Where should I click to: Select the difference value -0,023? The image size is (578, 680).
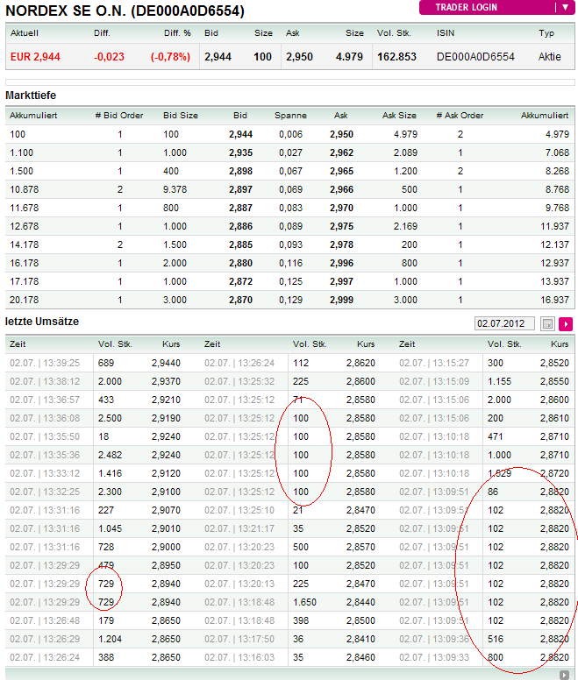109,57
